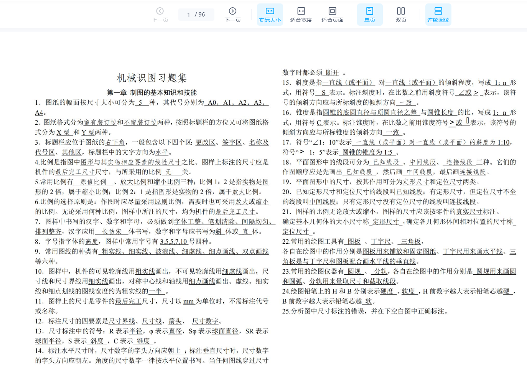Viewport: 527px width, 391px height.
Task: Click question 25 about 分析图中尺寸标注的错误
Action: tap(365, 311)
